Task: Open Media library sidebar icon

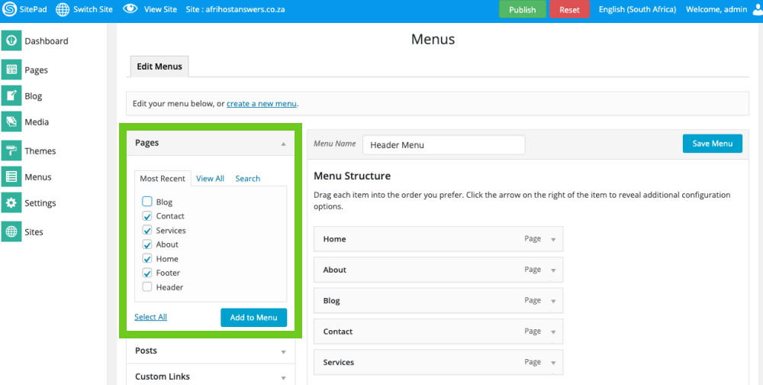Action: [11, 121]
